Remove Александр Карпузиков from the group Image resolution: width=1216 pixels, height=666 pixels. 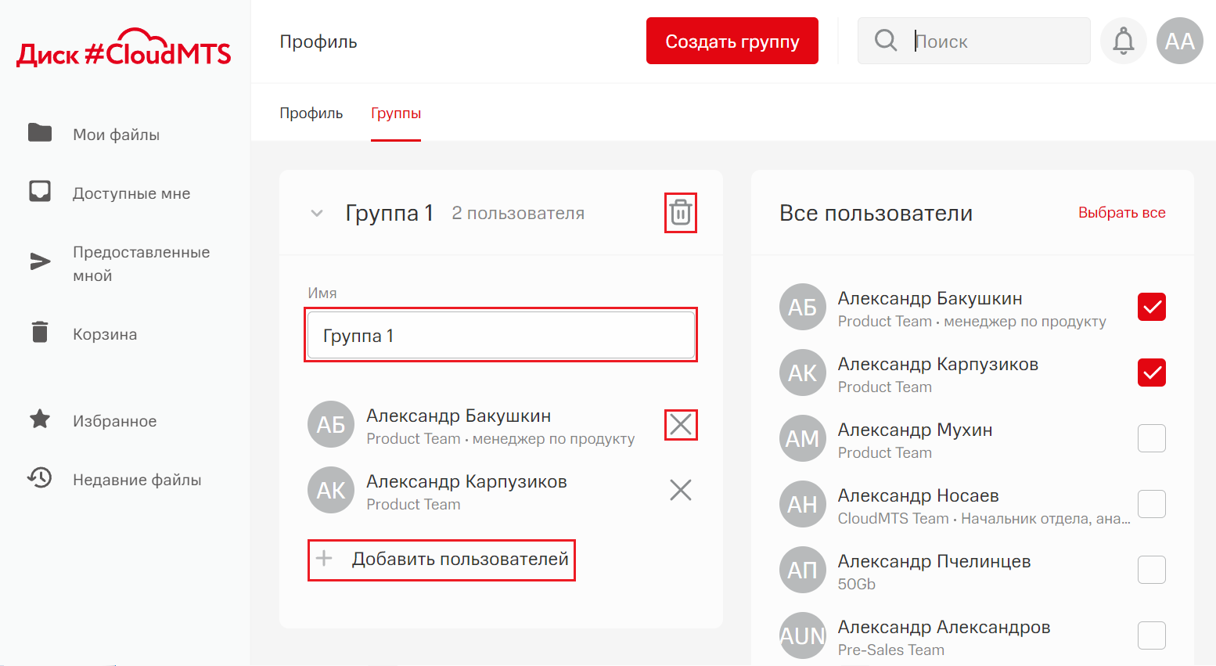click(680, 491)
